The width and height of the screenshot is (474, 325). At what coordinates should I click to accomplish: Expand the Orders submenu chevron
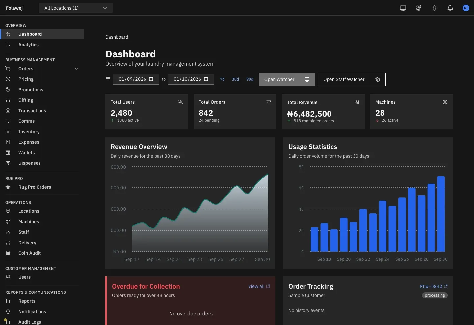76,69
